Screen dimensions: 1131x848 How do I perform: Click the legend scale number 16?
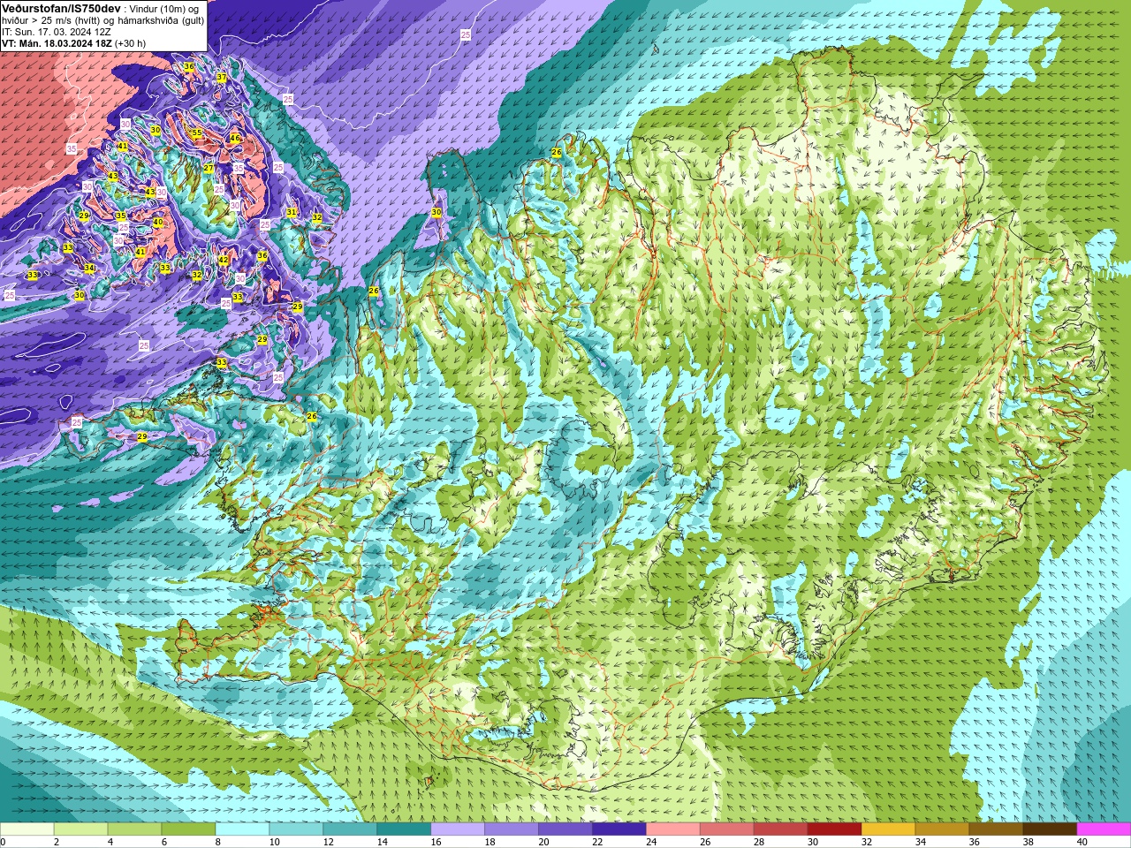[x=436, y=842]
